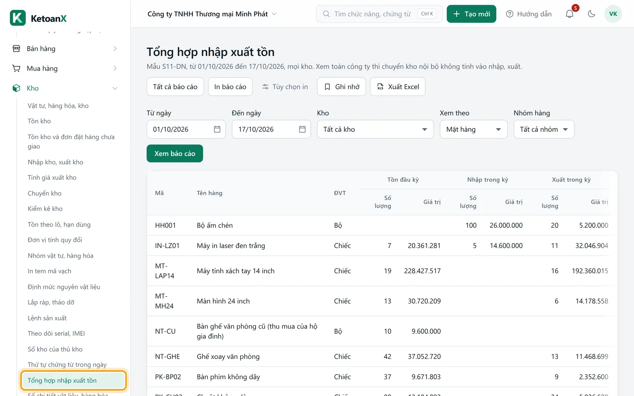The height and width of the screenshot is (396, 634).
Task: Open Chuyển kho page
Action: (x=44, y=193)
